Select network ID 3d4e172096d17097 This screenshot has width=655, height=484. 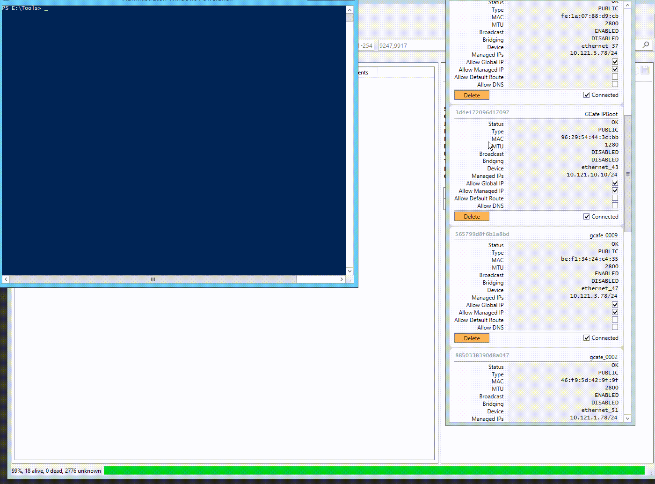482,112
